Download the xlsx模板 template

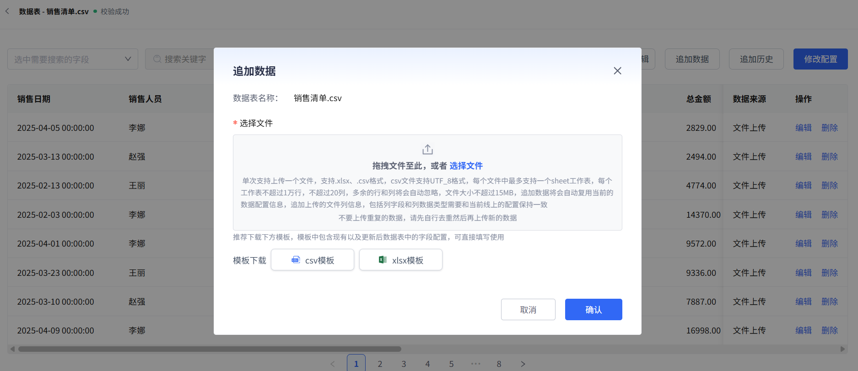tap(401, 260)
